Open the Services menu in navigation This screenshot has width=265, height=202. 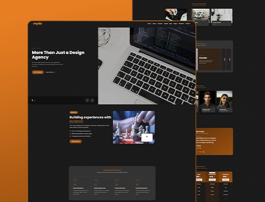coord(160,24)
